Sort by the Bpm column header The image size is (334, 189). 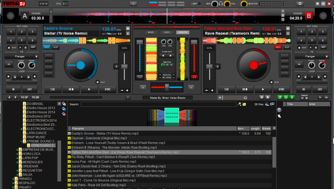pos(243,128)
